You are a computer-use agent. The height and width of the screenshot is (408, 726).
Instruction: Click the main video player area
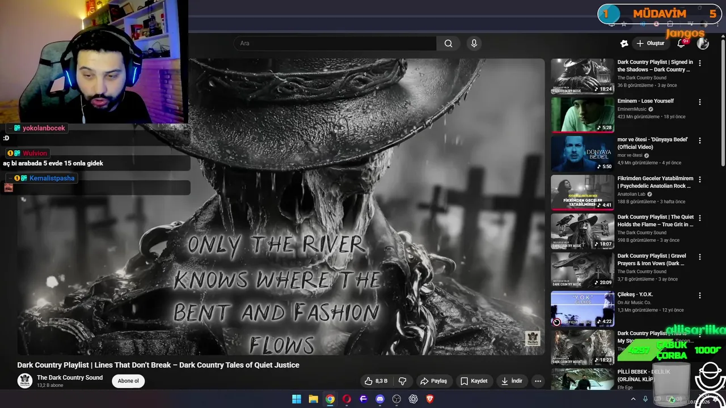click(281, 207)
